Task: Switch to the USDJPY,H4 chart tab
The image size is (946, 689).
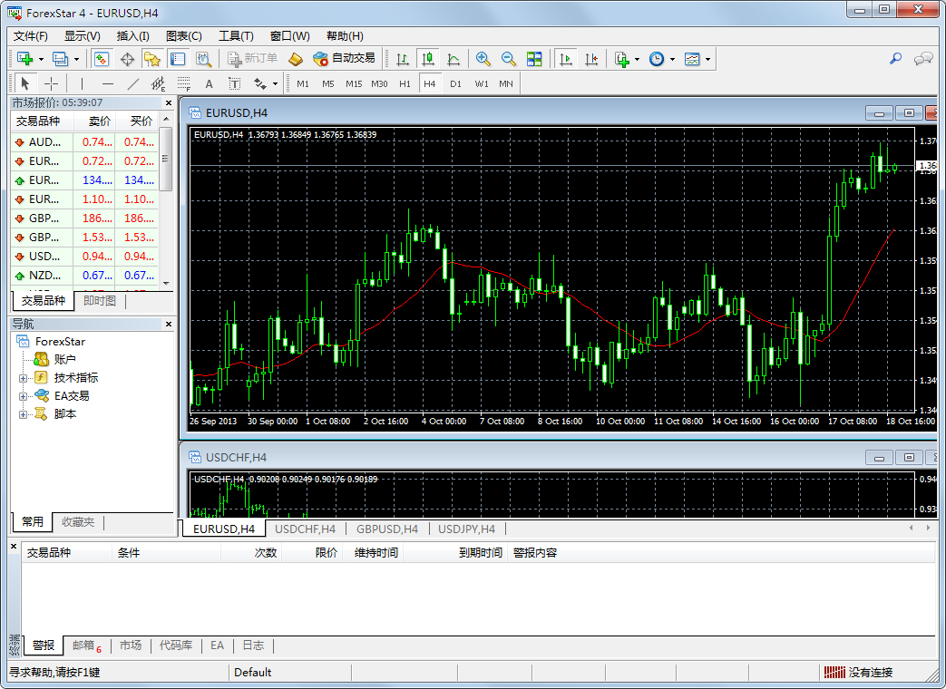Action: point(466,529)
